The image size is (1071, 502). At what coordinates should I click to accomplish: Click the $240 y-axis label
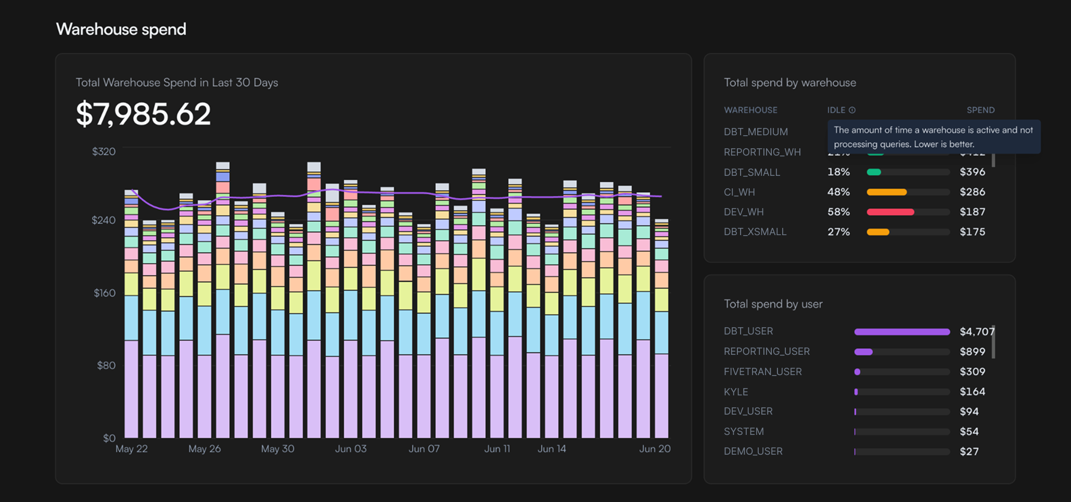pos(104,220)
